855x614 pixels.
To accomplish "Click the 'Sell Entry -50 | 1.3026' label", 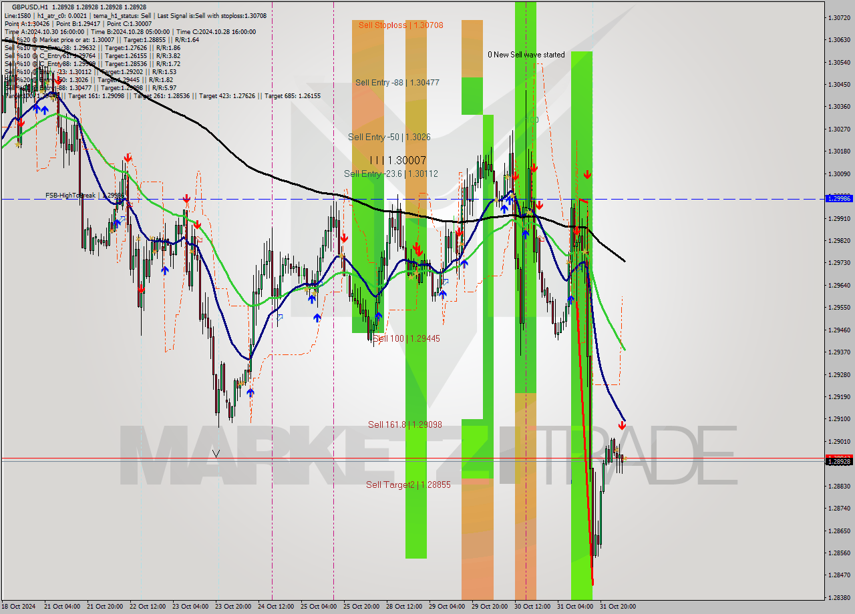I will pos(389,137).
